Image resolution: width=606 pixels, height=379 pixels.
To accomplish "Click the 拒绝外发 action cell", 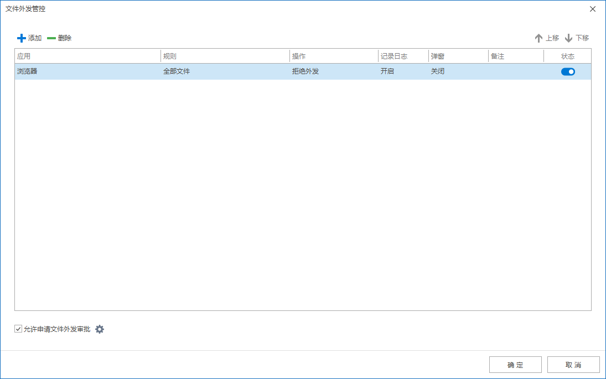I will (x=305, y=71).
